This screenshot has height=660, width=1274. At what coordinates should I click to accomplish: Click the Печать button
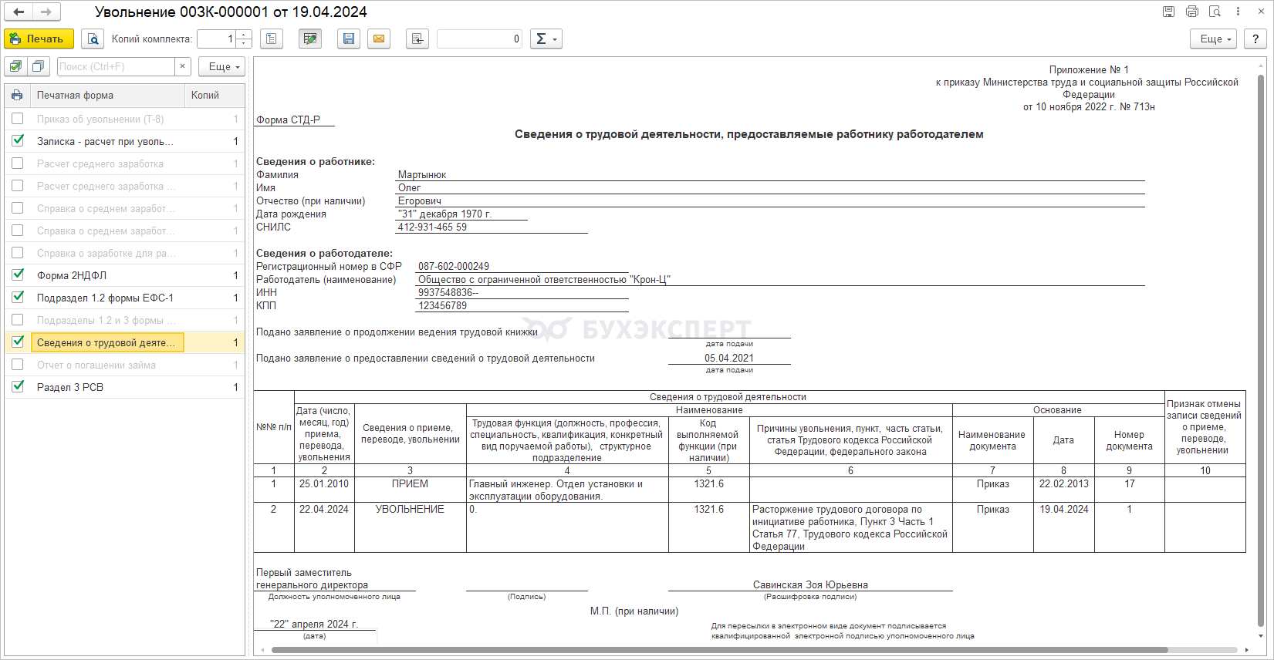39,39
